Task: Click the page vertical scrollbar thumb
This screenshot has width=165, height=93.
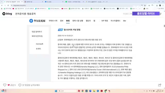Action: (164, 26)
